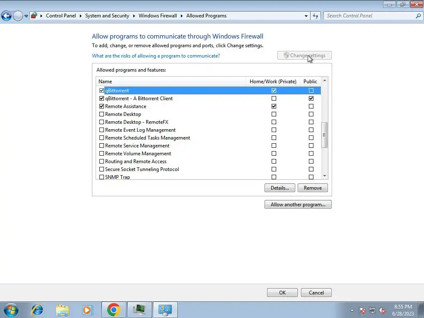Image resolution: width=424 pixels, height=318 pixels.
Task: Click the programs list scrollbar thumb
Action: tap(325, 135)
